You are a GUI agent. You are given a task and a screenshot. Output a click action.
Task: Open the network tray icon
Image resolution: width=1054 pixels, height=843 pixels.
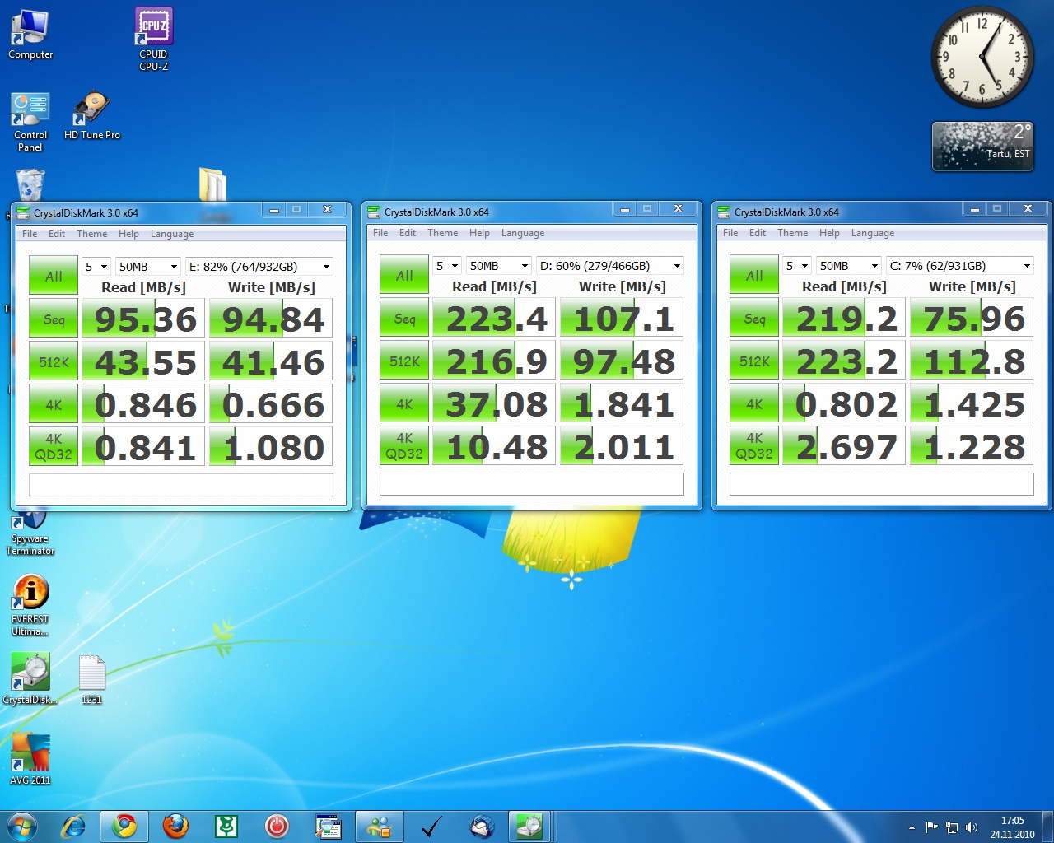(x=952, y=827)
